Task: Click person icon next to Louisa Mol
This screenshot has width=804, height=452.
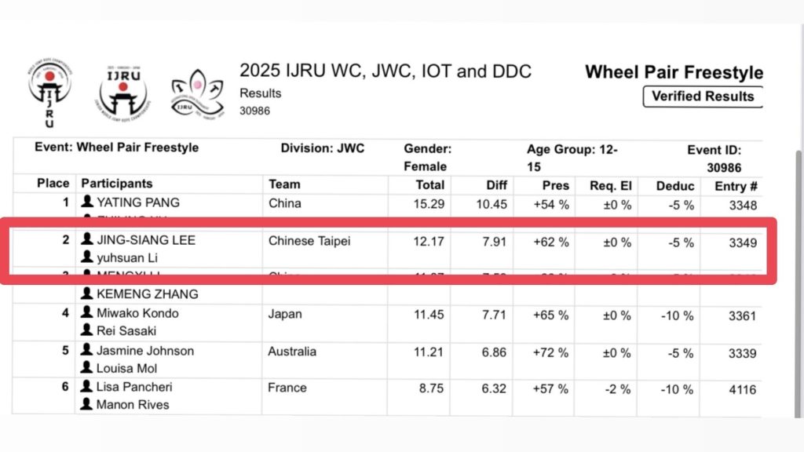Action: 87,368
